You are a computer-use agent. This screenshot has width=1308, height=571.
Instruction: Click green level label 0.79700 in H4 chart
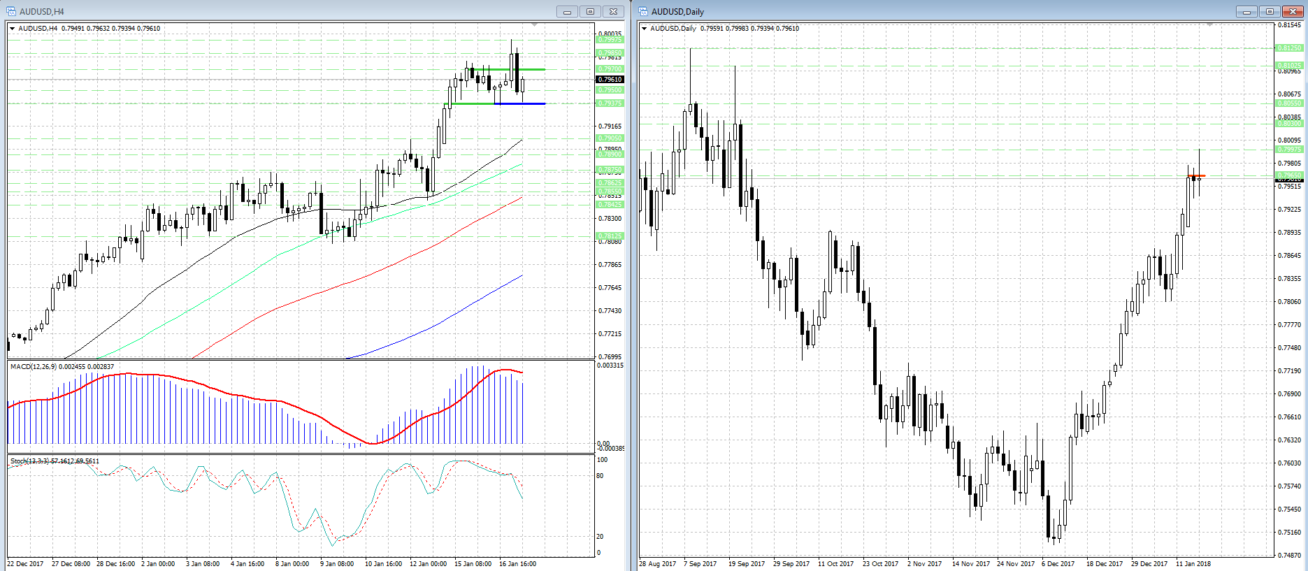(610, 69)
